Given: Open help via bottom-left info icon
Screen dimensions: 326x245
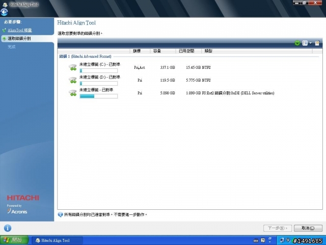Looking at the screenshot, I should [x=8, y=228].
